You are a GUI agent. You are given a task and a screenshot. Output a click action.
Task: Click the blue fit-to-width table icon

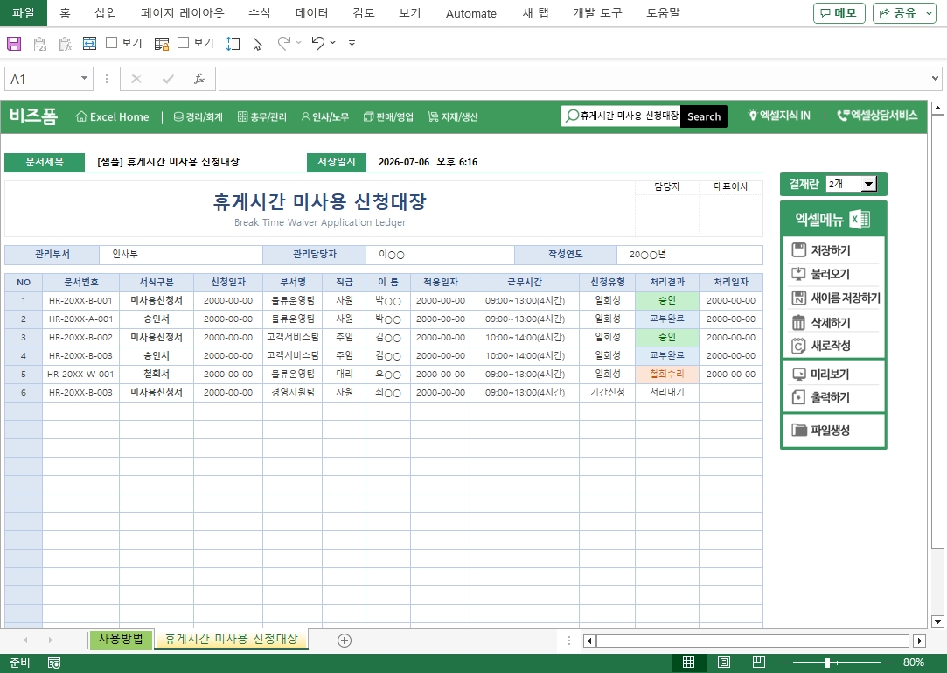point(89,43)
